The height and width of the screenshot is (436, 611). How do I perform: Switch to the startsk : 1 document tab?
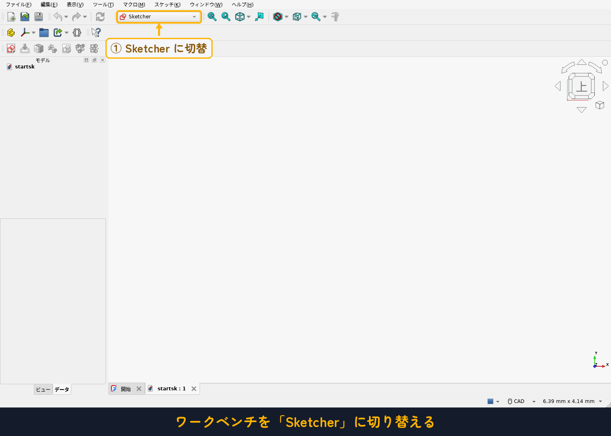click(172, 389)
